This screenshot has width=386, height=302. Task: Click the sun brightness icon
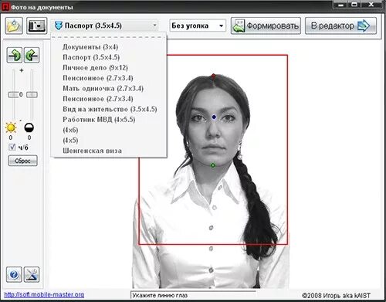pyautogui.click(x=11, y=127)
